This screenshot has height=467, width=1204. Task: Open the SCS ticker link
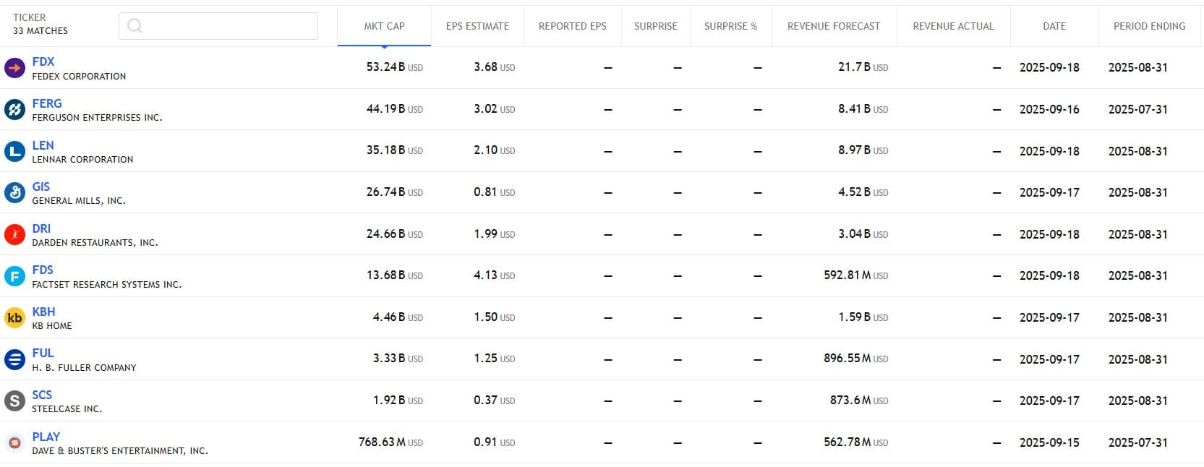[x=42, y=395]
